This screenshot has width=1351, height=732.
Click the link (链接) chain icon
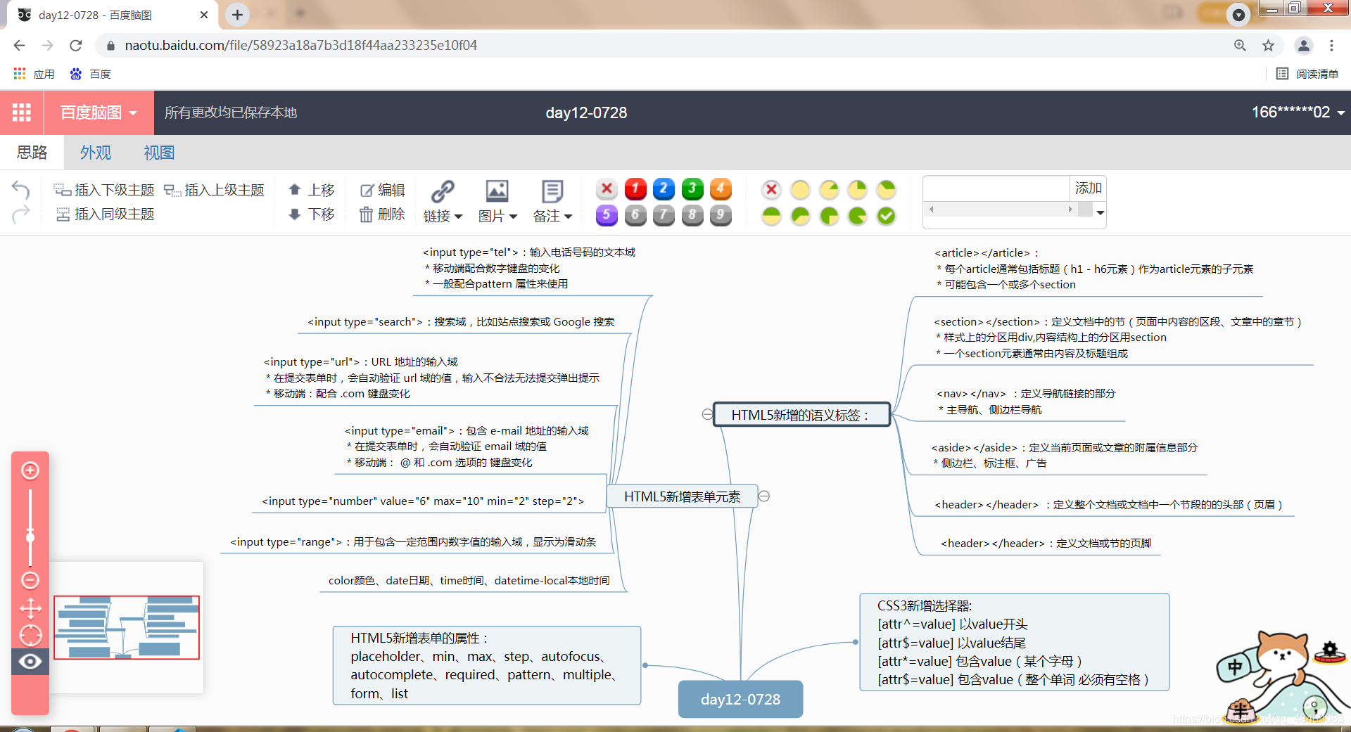pyautogui.click(x=443, y=191)
